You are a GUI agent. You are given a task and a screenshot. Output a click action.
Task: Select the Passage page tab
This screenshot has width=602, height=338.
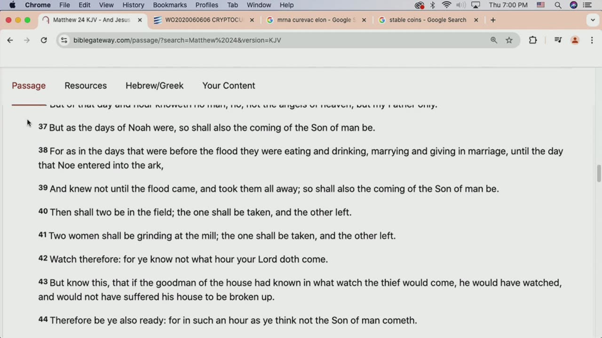click(x=29, y=86)
